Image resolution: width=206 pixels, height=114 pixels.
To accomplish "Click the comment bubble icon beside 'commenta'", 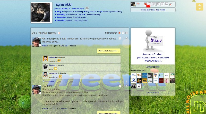I will 44,81.
